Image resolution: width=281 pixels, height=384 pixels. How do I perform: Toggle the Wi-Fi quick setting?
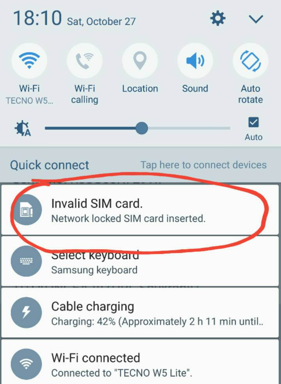coord(29,61)
